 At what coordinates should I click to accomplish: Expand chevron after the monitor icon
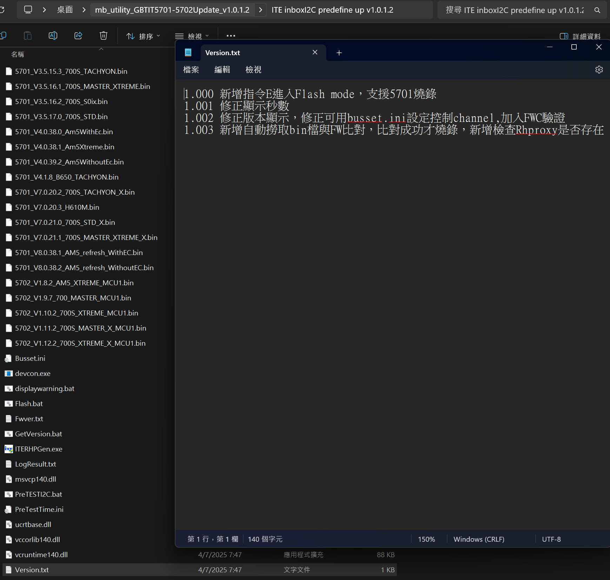44,10
